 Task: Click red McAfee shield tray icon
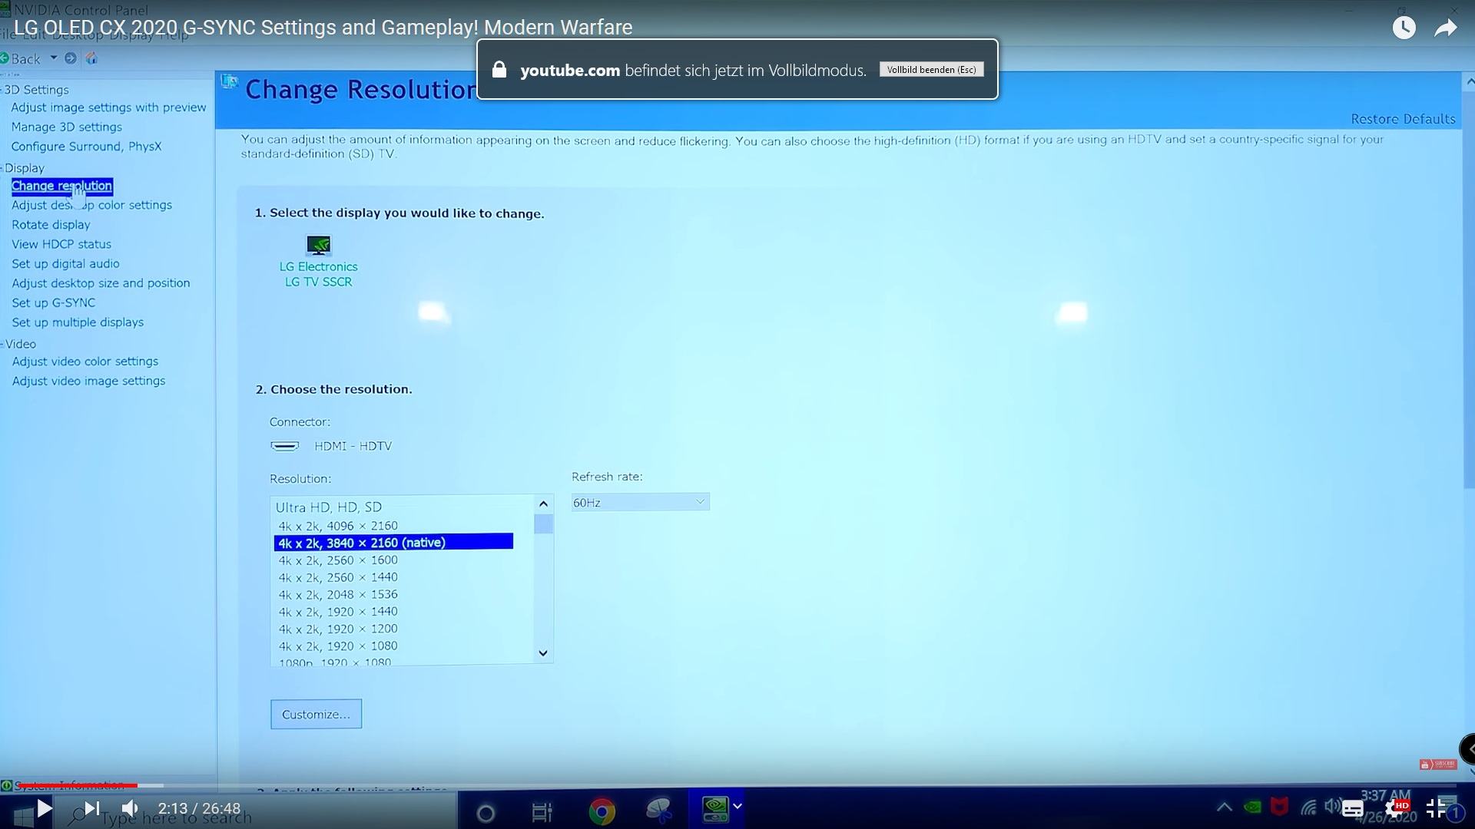click(x=1279, y=806)
